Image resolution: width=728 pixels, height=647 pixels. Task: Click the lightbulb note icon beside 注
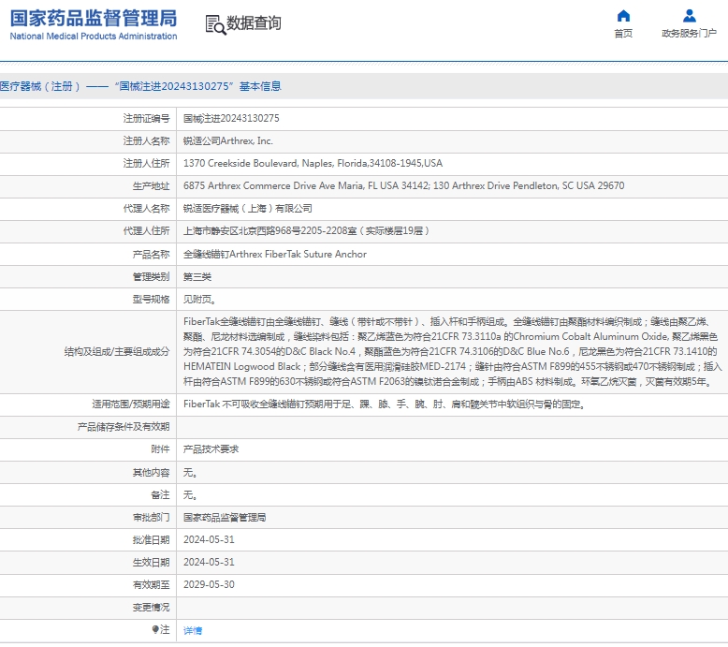pos(155,629)
